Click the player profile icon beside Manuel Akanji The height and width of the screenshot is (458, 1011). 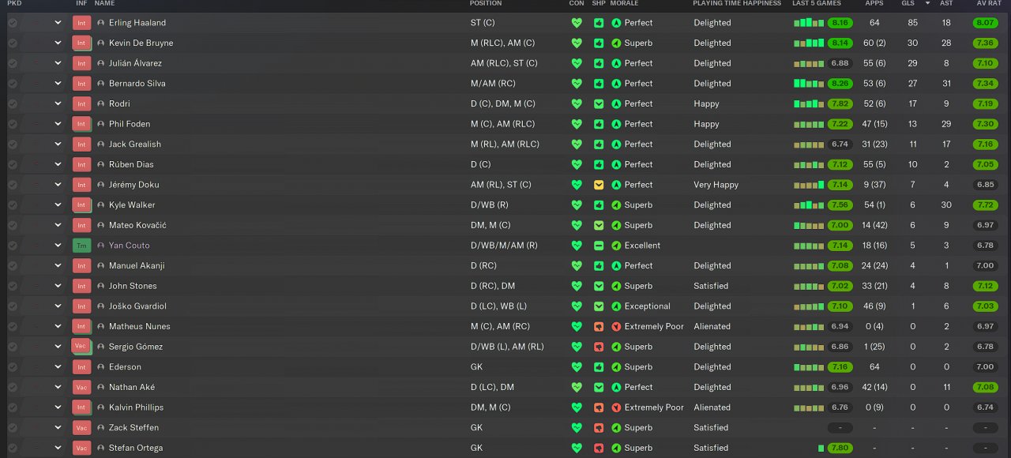click(100, 265)
